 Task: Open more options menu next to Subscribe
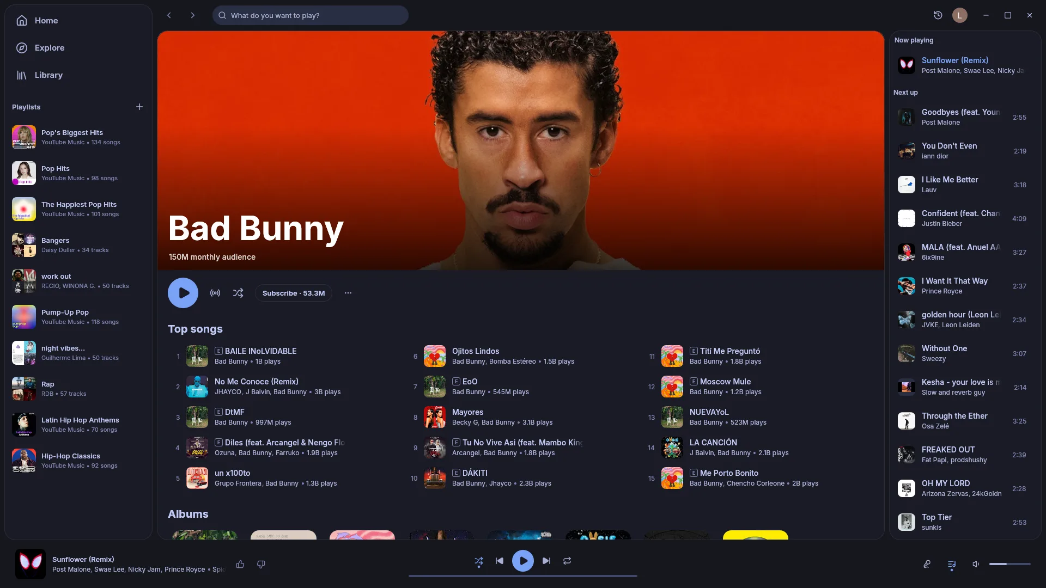click(x=348, y=293)
